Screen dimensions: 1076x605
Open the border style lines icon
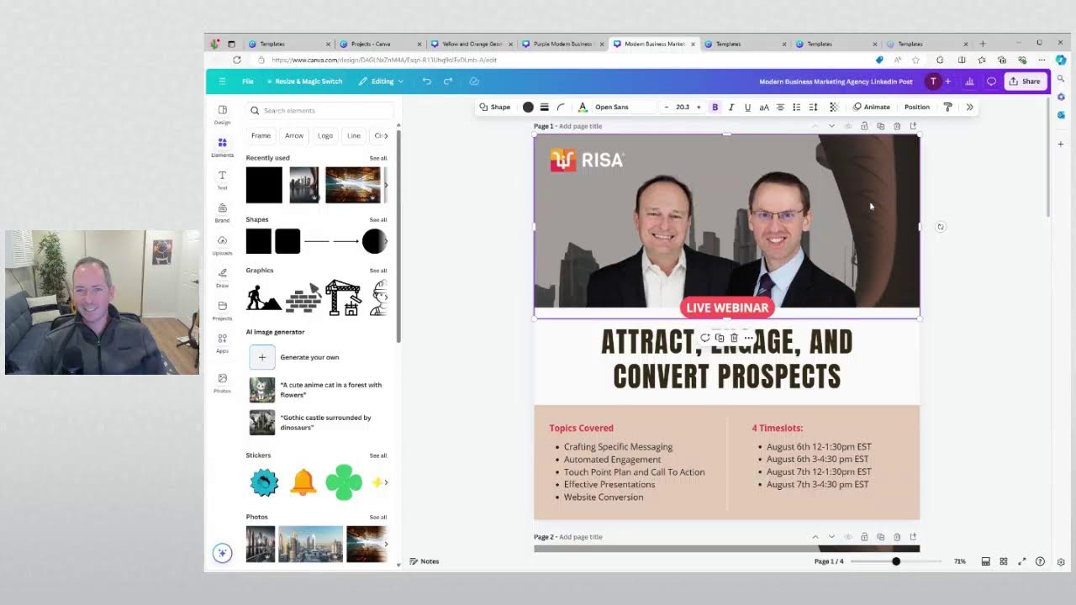click(x=545, y=107)
